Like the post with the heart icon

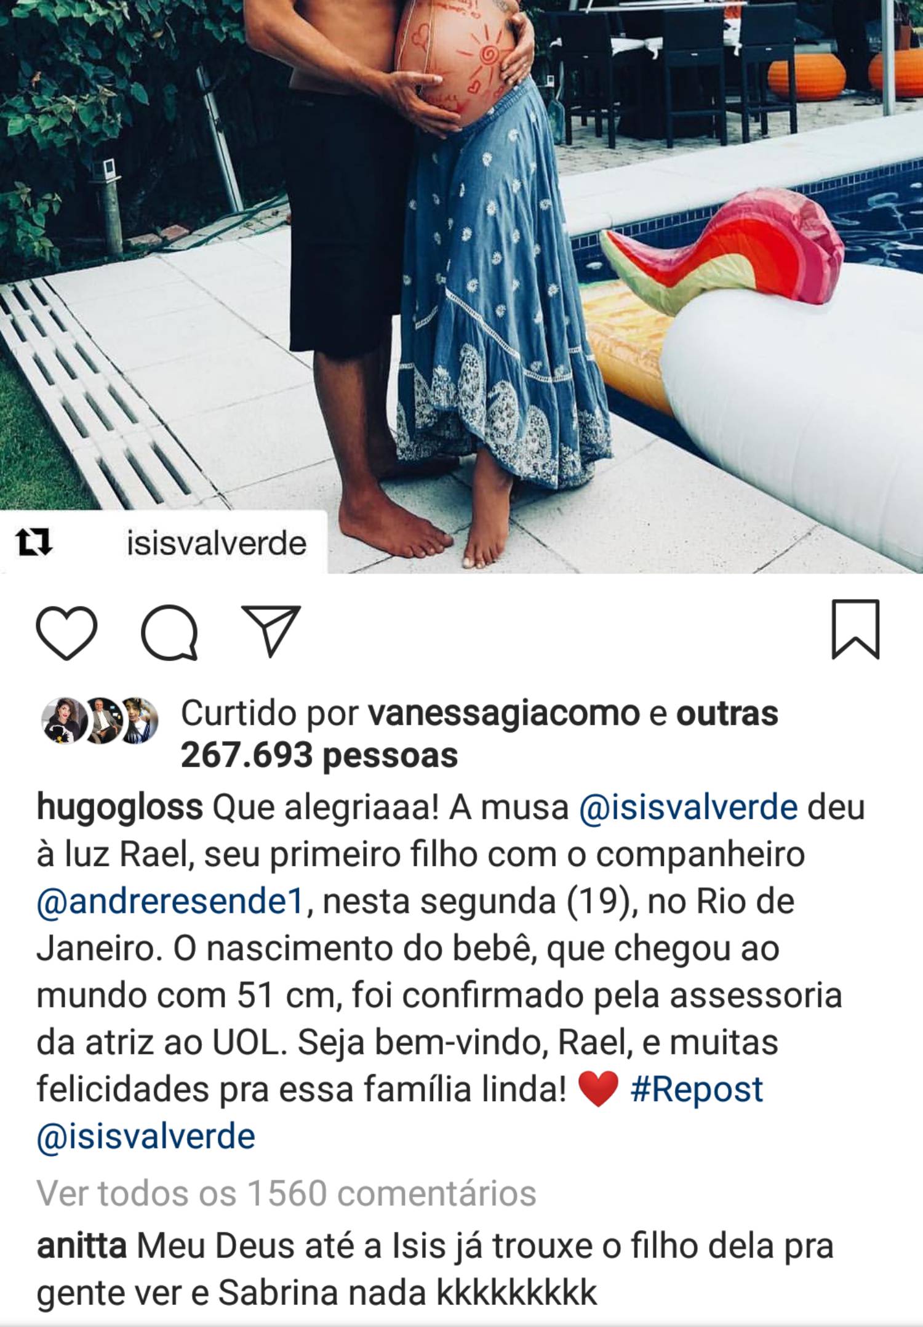pyautogui.click(x=66, y=633)
